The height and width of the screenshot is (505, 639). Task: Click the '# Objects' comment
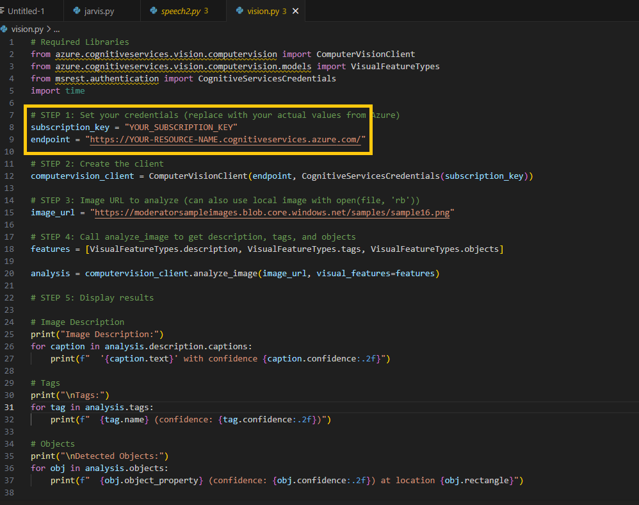53,444
